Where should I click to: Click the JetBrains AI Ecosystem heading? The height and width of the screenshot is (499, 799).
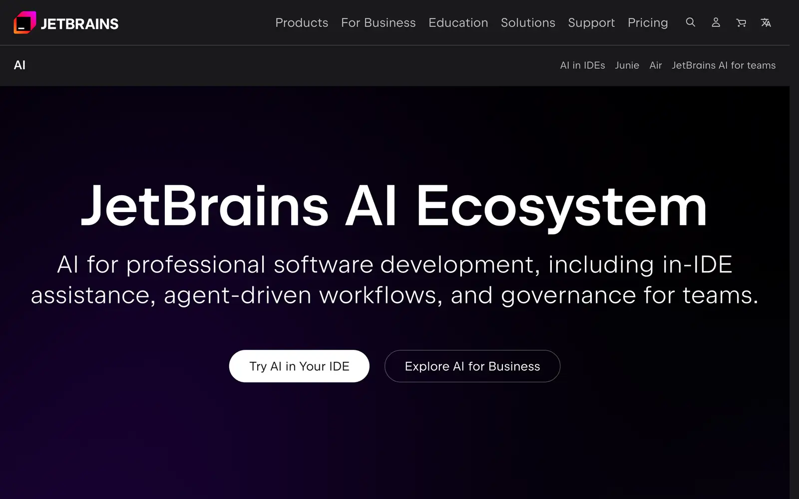(394, 206)
